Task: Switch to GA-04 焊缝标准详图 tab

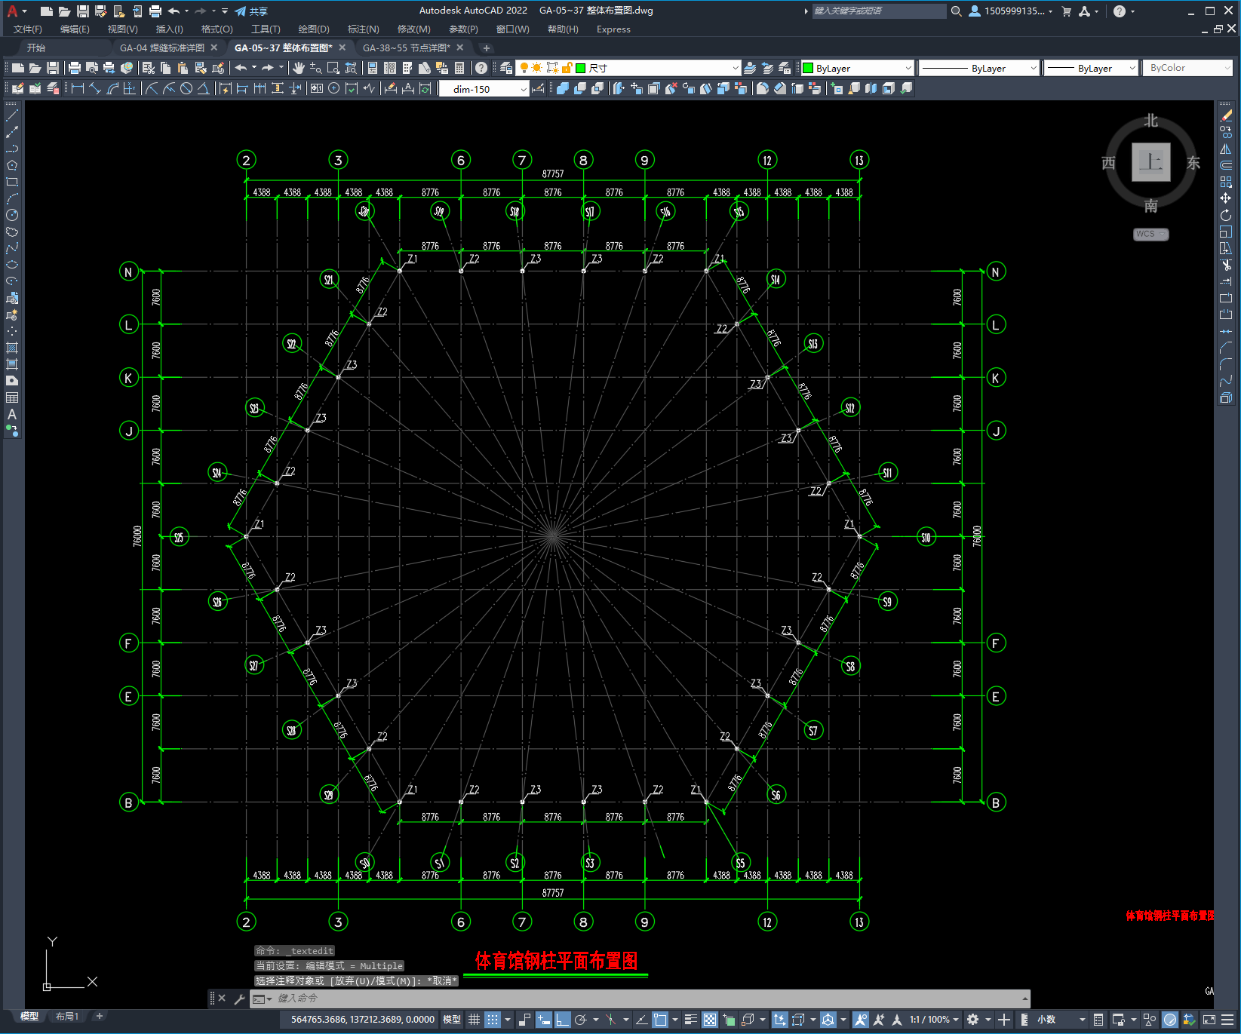Action: click(x=162, y=48)
